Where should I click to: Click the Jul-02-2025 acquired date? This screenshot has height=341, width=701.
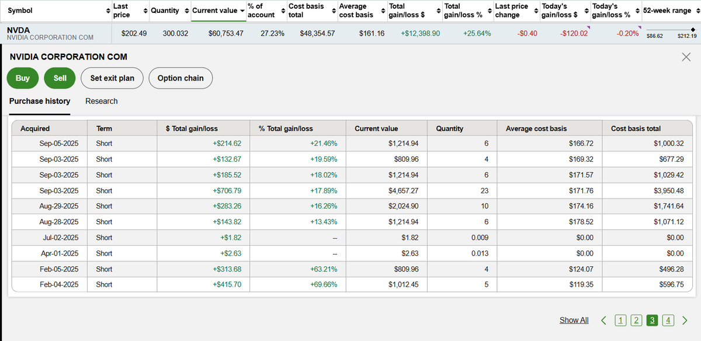point(60,238)
